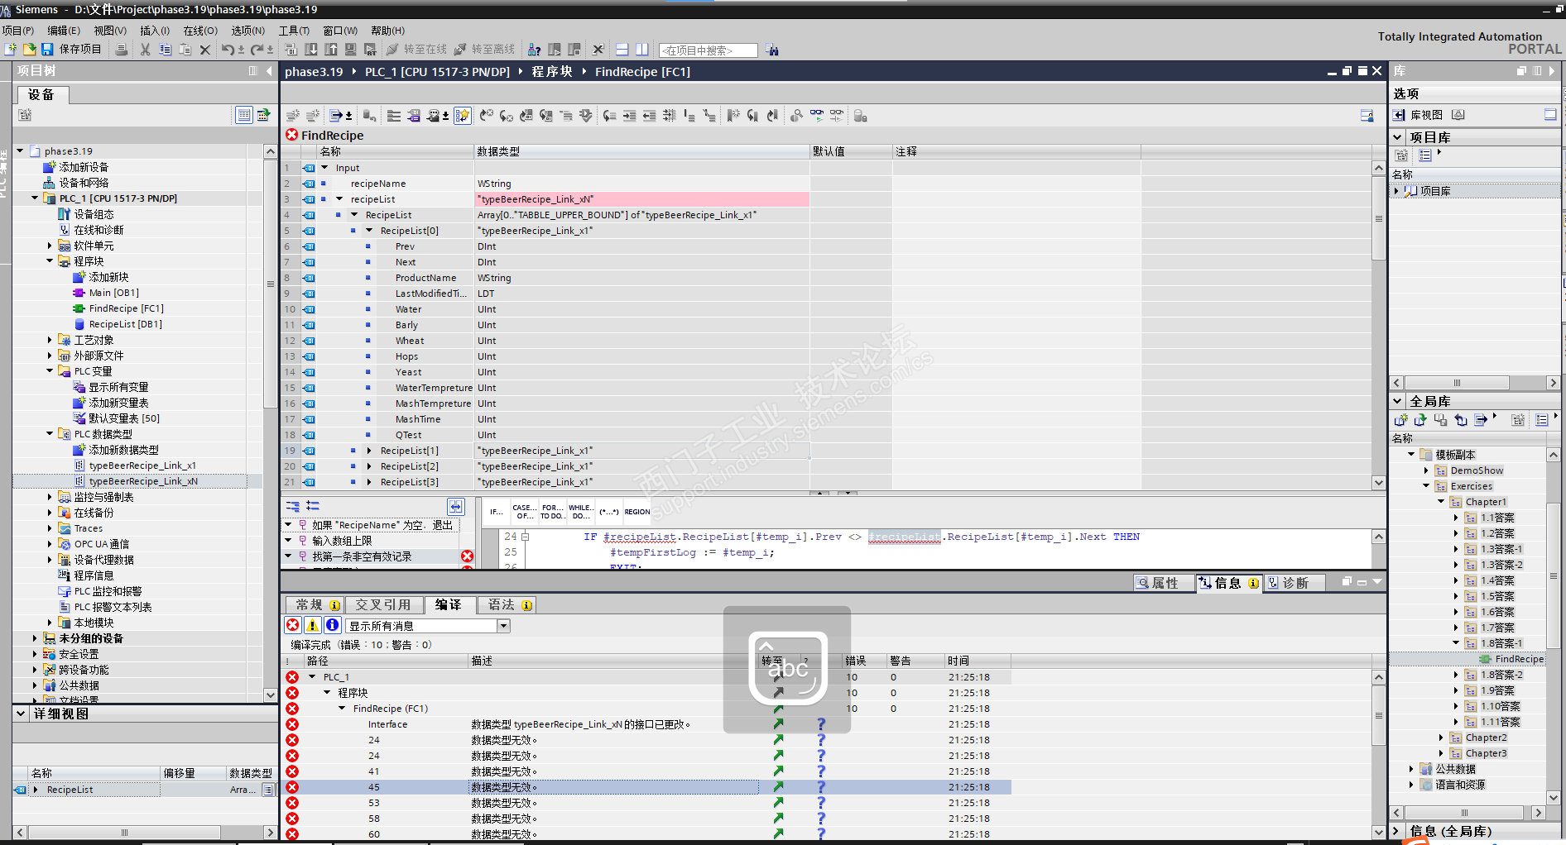Click the FindRecipe [FC1] block in the project tree

pyautogui.click(x=126, y=308)
